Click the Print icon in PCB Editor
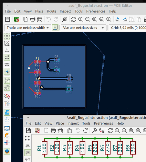146x162 pixels. tap(33, 19)
